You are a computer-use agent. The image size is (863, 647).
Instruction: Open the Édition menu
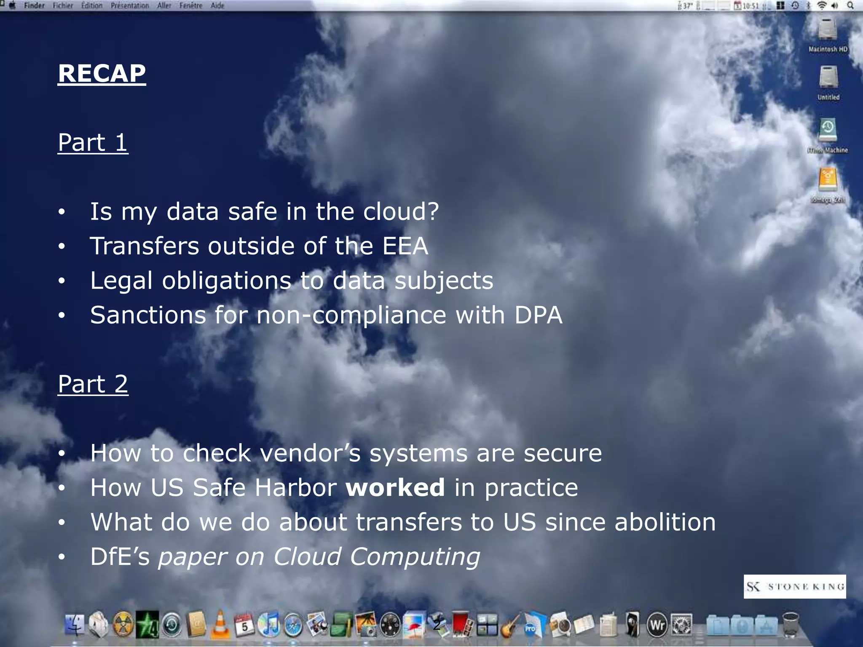pos(92,5)
